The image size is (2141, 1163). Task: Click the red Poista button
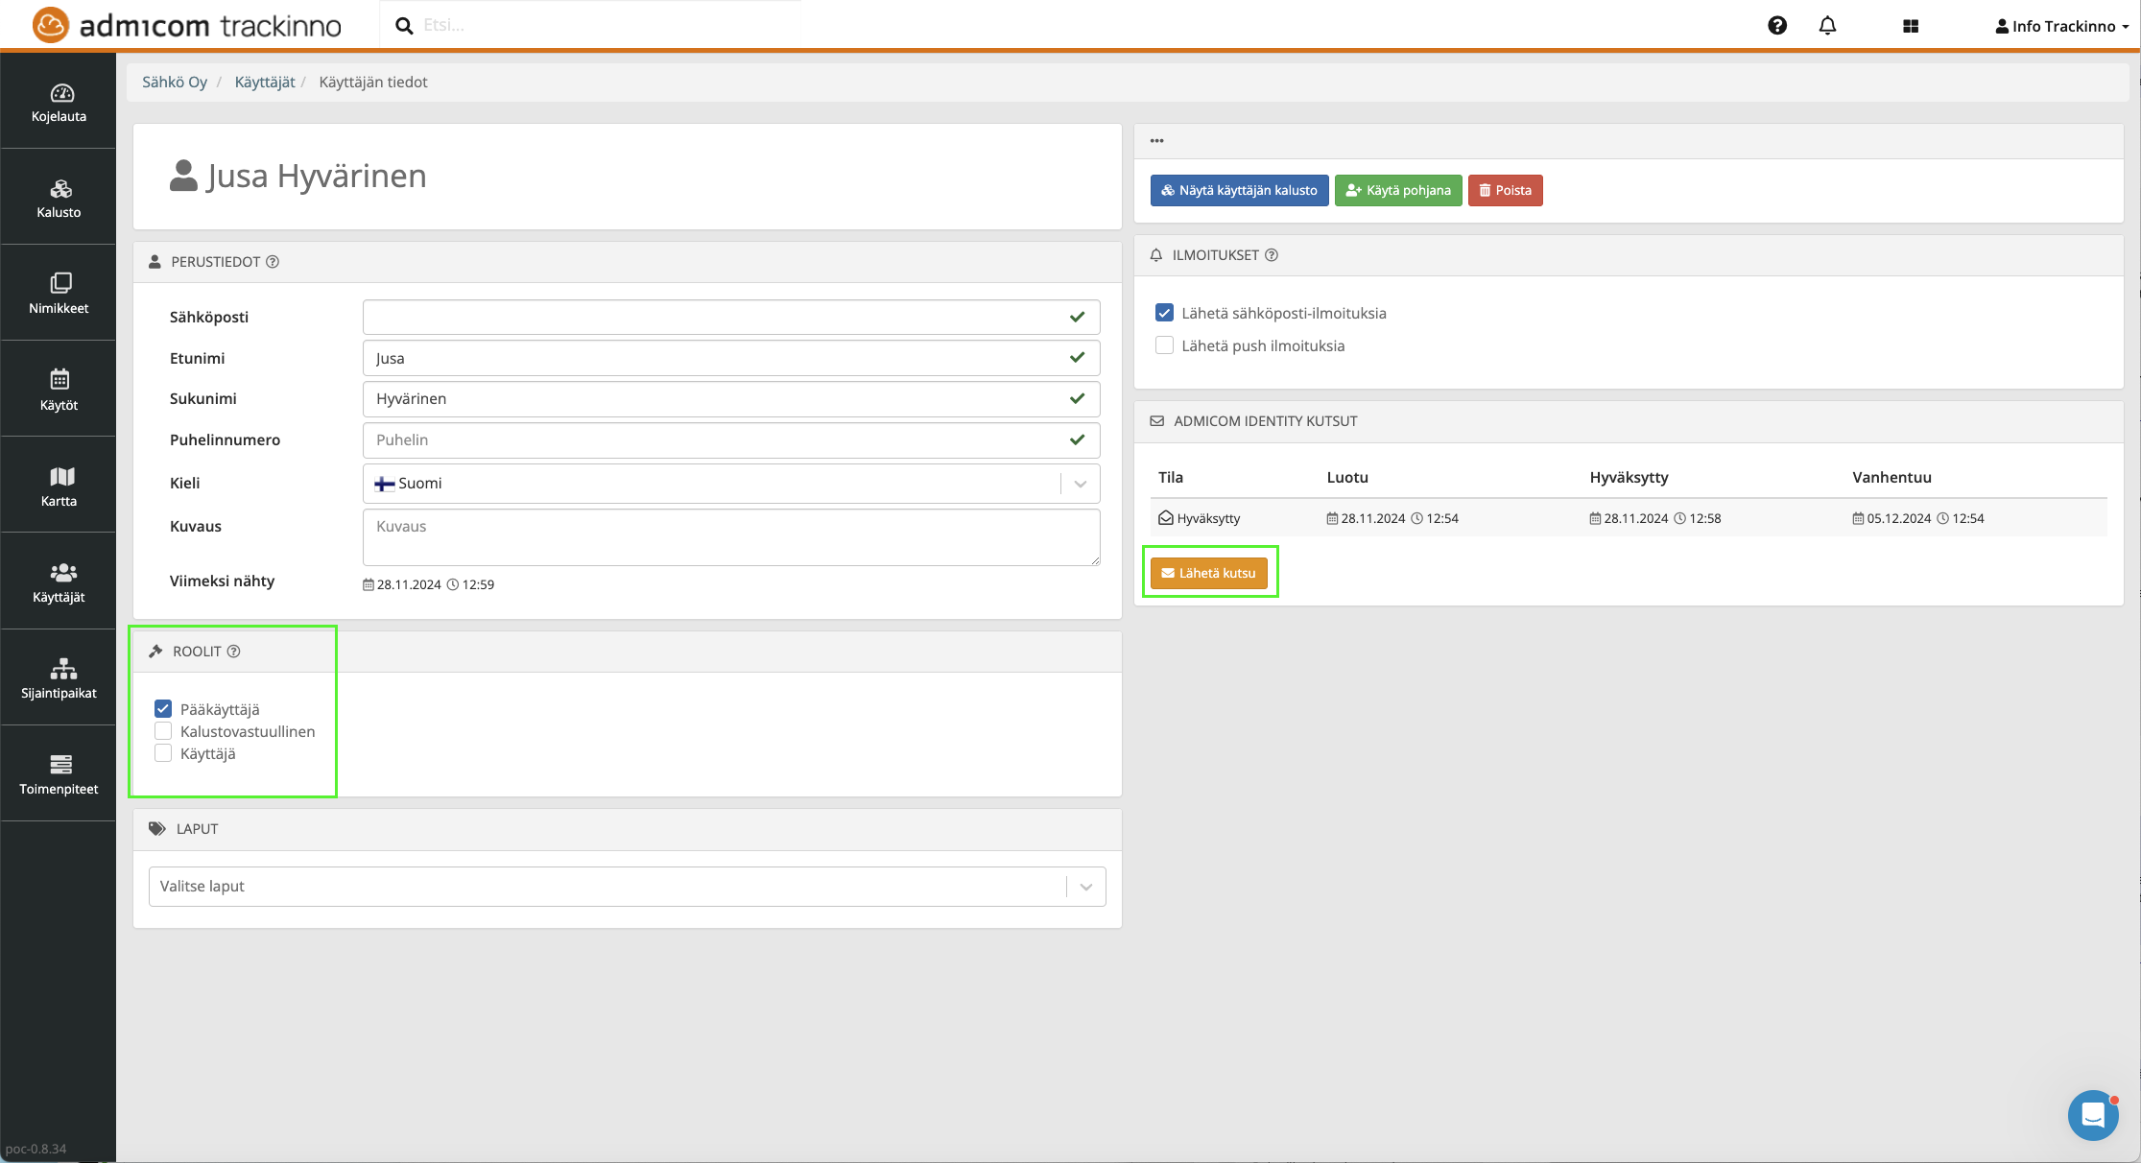pyautogui.click(x=1505, y=190)
